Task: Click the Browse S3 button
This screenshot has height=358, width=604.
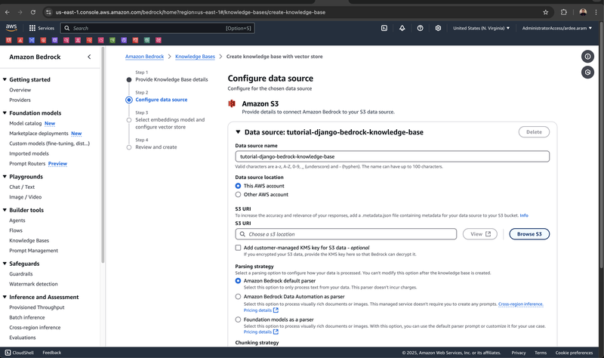Action: click(x=529, y=234)
